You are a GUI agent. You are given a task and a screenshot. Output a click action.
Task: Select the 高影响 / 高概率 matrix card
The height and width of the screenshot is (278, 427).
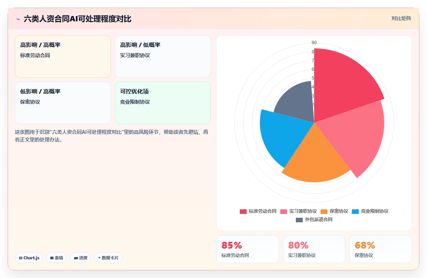pyautogui.click(x=63, y=56)
